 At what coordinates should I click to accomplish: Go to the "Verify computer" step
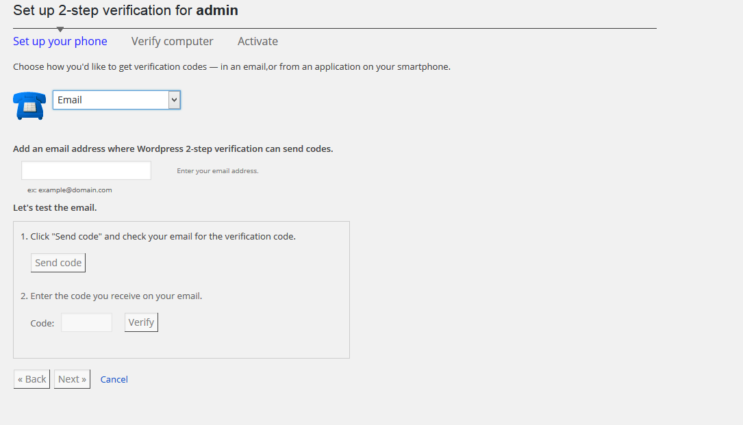point(173,41)
